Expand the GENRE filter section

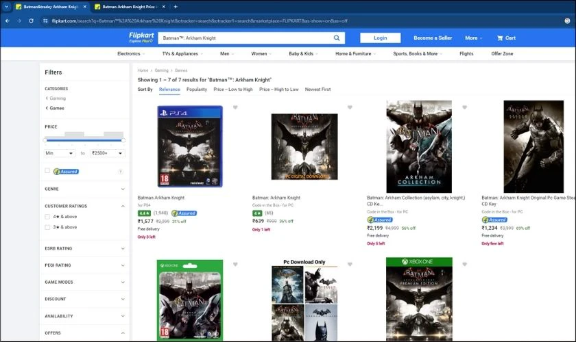click(84, 189)
